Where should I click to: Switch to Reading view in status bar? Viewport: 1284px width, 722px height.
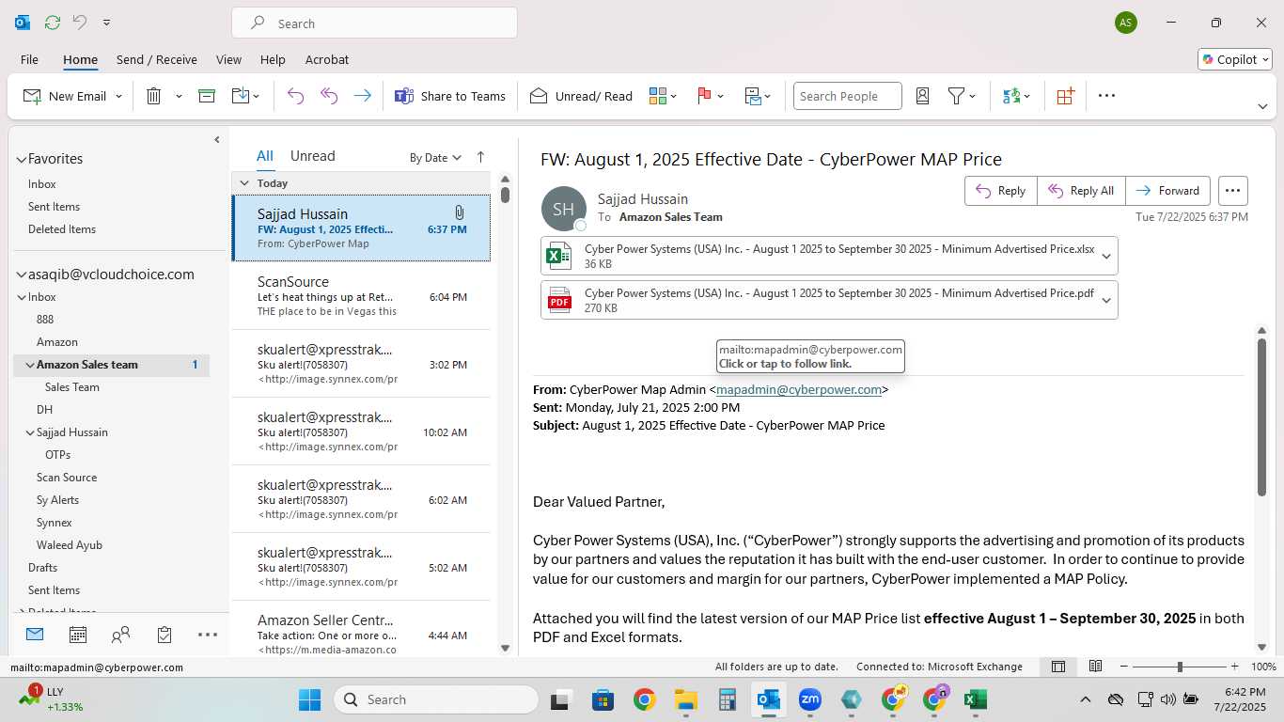(x=1095, y=667)
